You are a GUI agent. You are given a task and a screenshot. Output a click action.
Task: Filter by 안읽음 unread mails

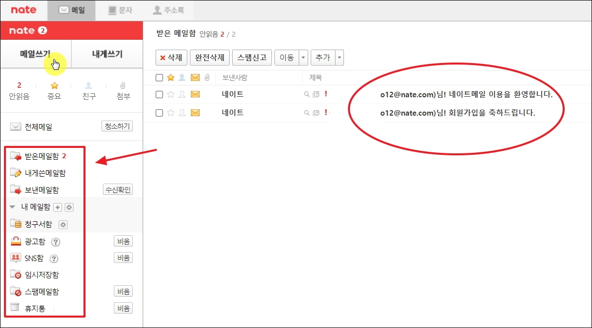pyautogui.click(x=19, y=91)
